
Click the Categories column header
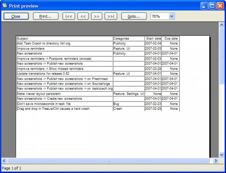tap(129, 39)
